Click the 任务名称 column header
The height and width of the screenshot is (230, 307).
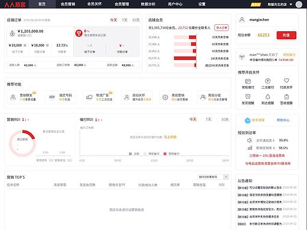pos(13,185)
